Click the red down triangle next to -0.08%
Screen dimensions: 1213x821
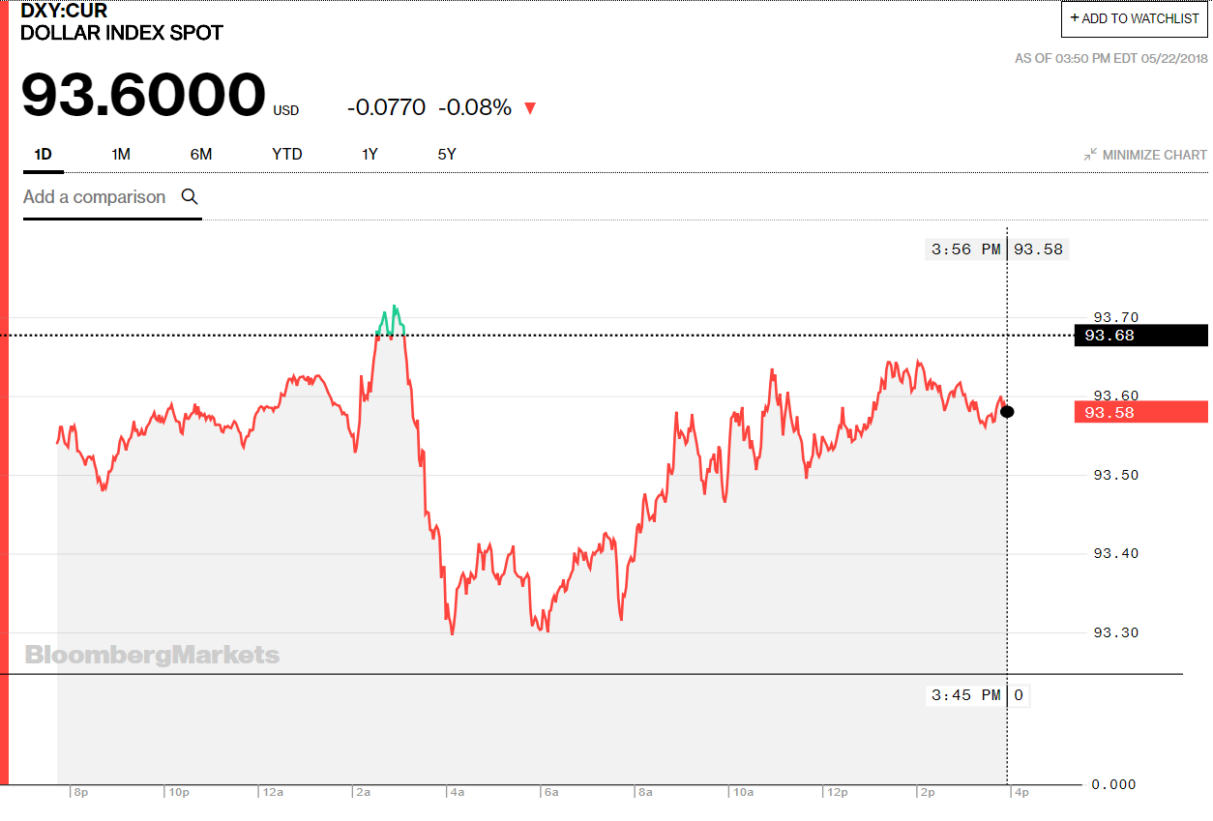(x=529, y=108)
